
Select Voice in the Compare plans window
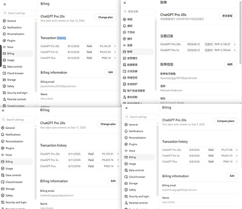[x=139, y=151]
